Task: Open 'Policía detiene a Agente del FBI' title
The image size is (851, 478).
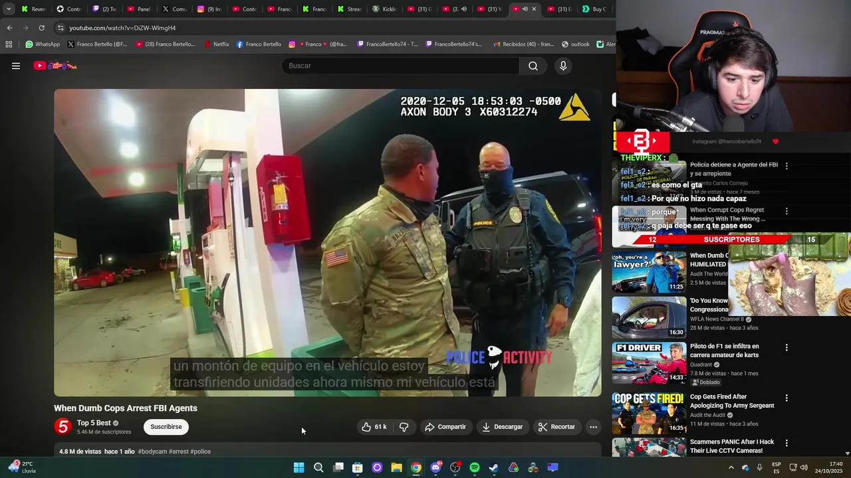Action: [734, 169]
